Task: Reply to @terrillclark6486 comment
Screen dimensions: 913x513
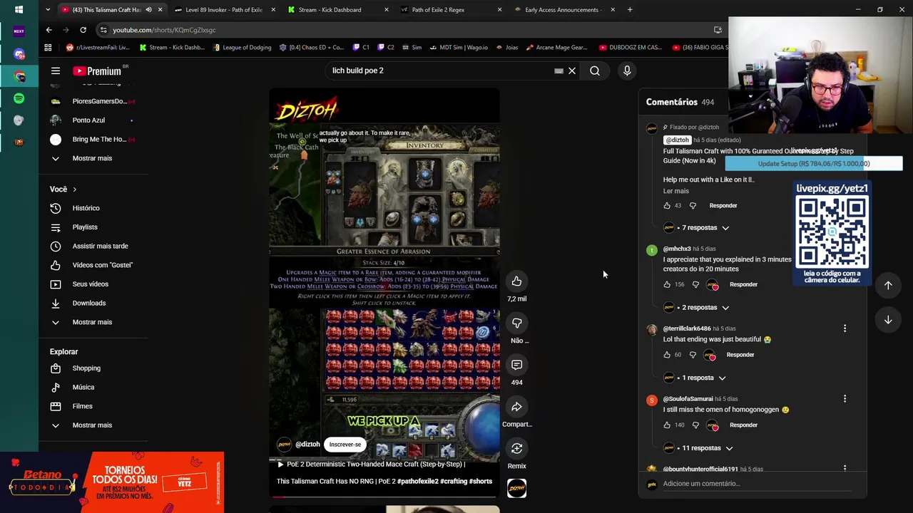Action: pos(740,355)
